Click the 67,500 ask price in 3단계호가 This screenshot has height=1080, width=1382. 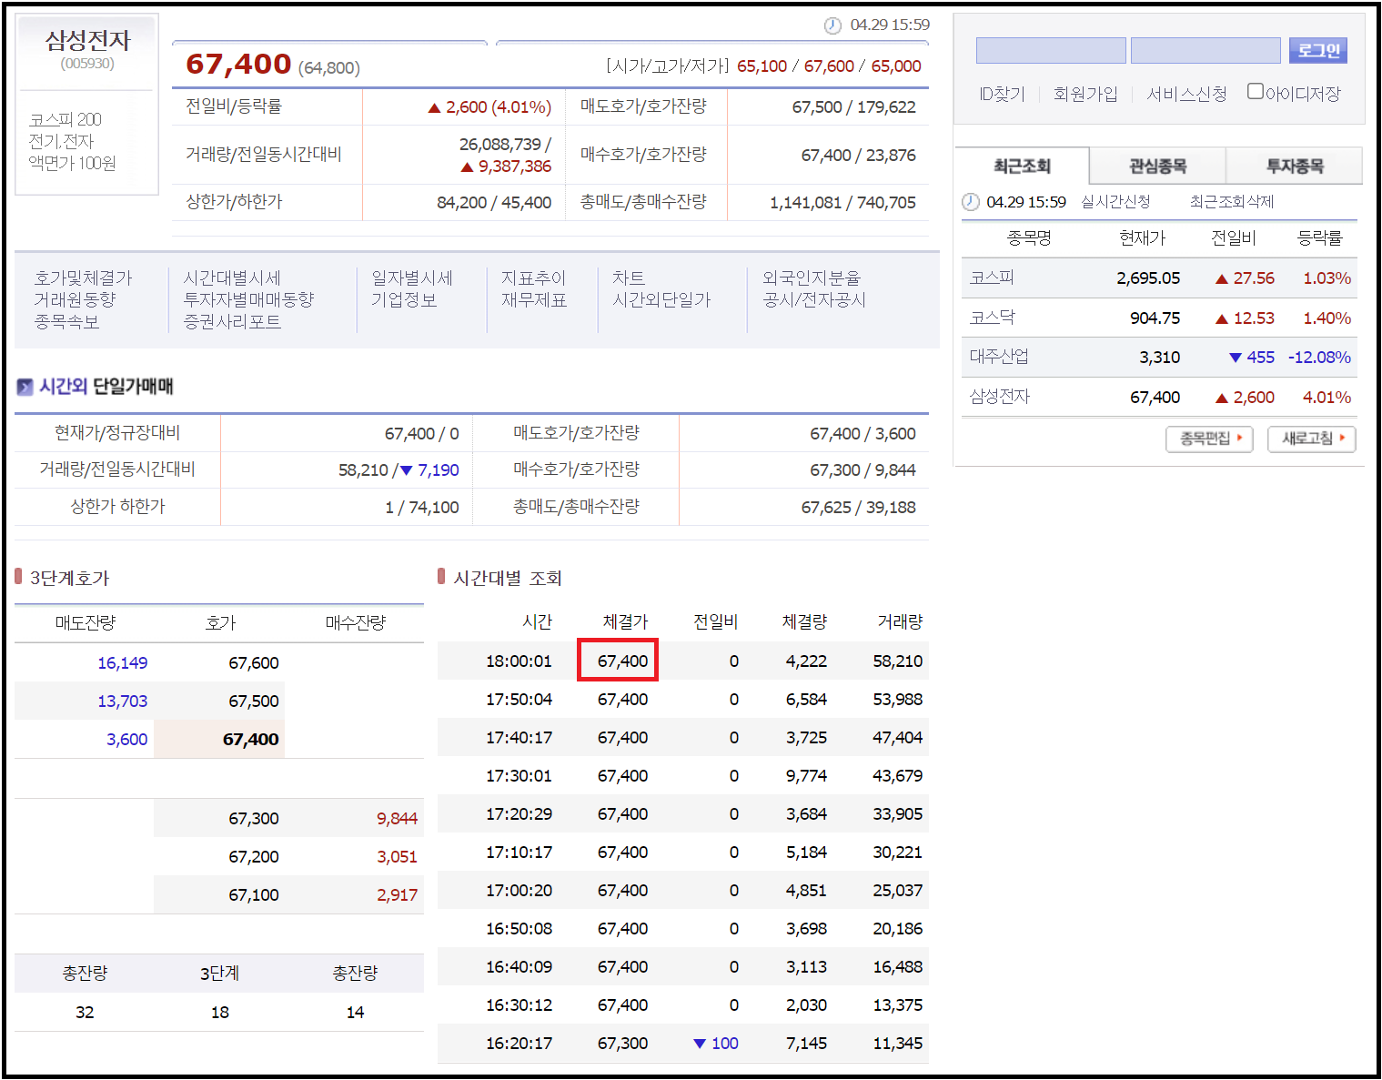click(x=253, y=701)
